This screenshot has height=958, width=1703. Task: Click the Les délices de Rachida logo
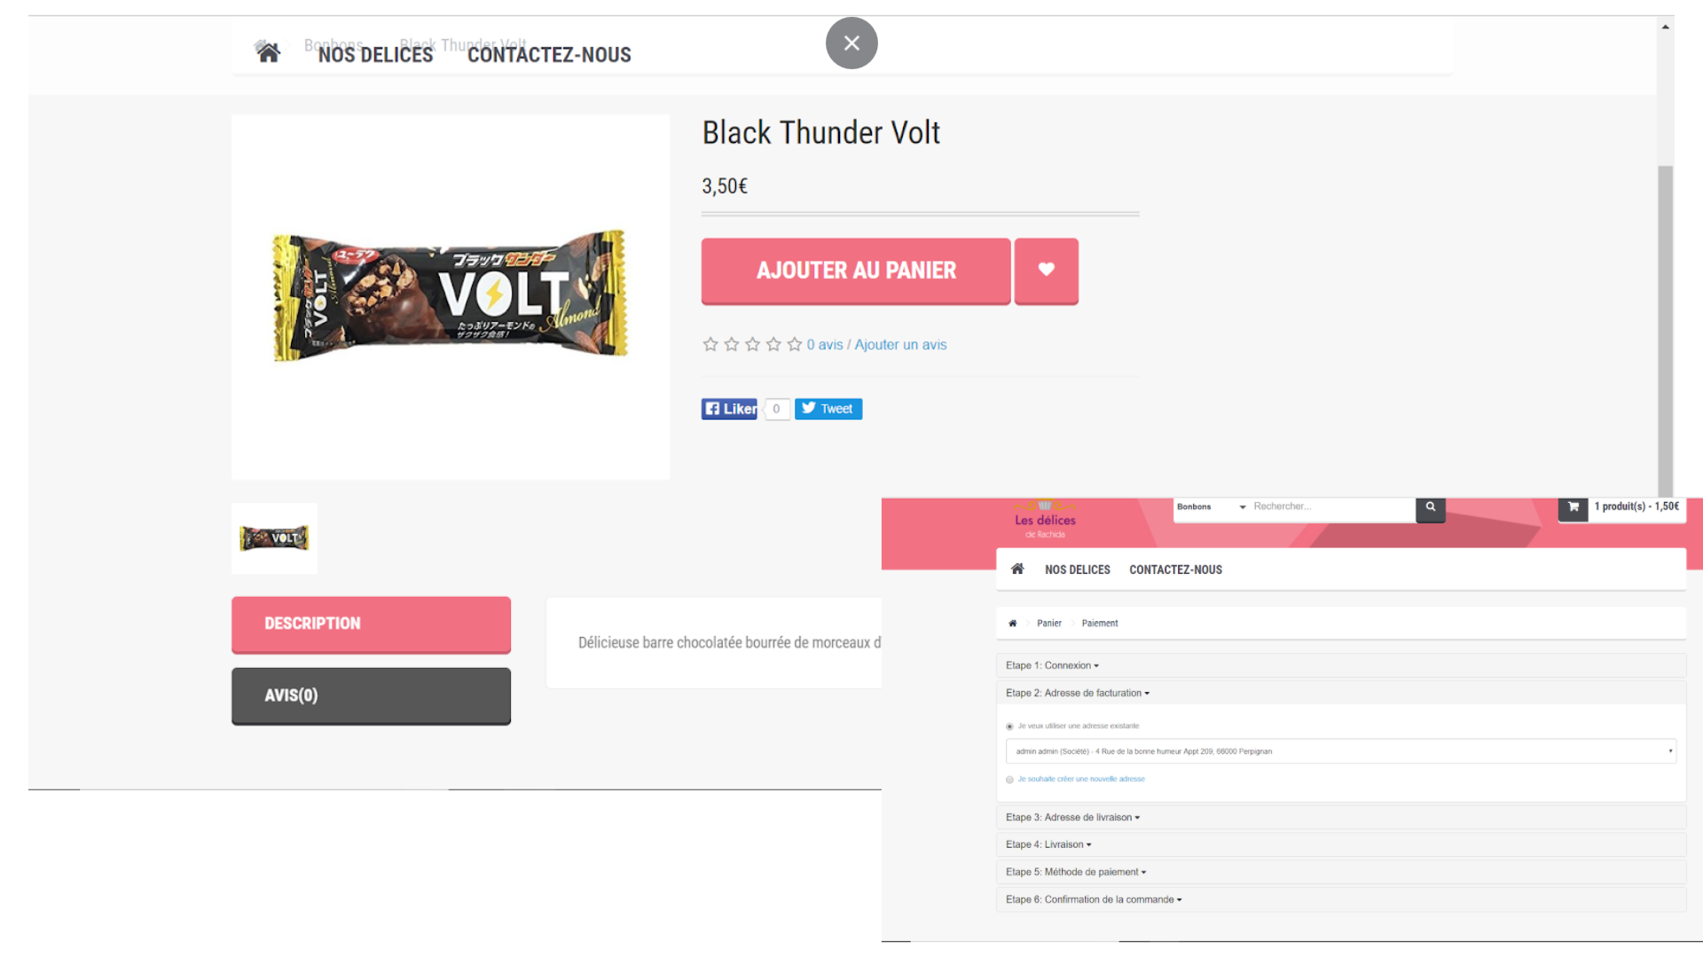1044,521
